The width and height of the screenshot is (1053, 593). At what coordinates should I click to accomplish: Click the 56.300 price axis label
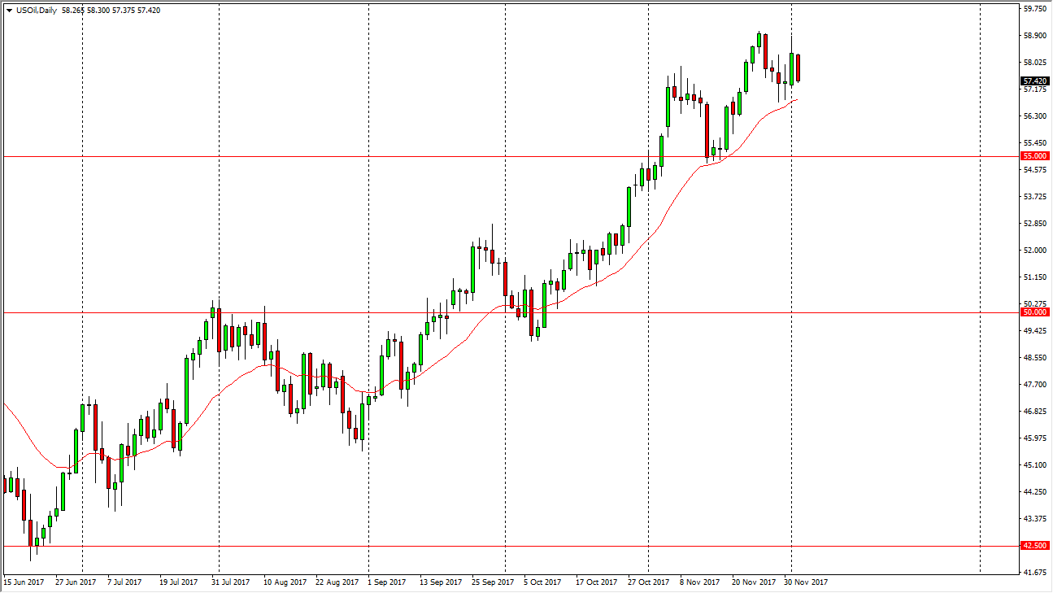click(x=1034, y=116)
